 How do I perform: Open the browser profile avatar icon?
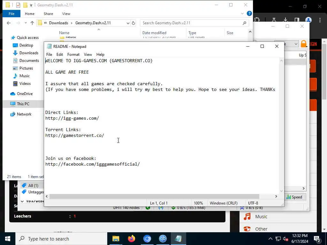308,20
